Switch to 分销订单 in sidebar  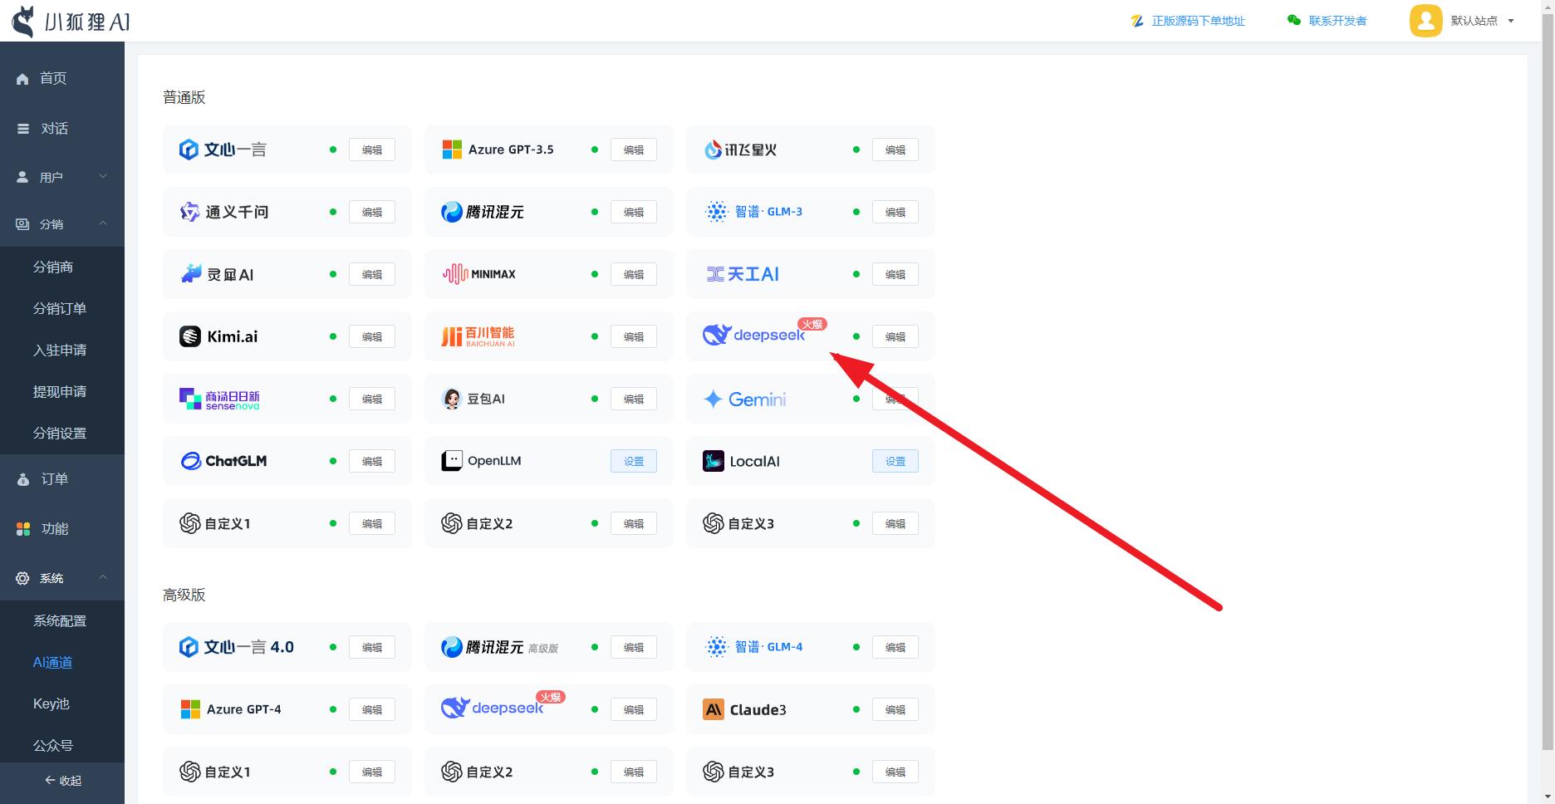pyautogui.click(x=59, y=308)
